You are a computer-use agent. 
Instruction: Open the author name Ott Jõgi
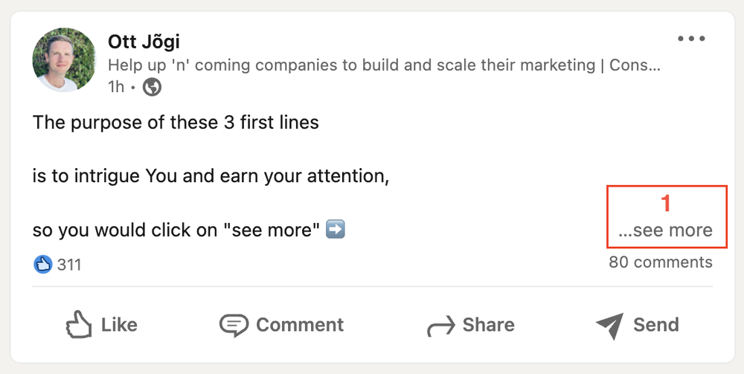pos(144,41)
